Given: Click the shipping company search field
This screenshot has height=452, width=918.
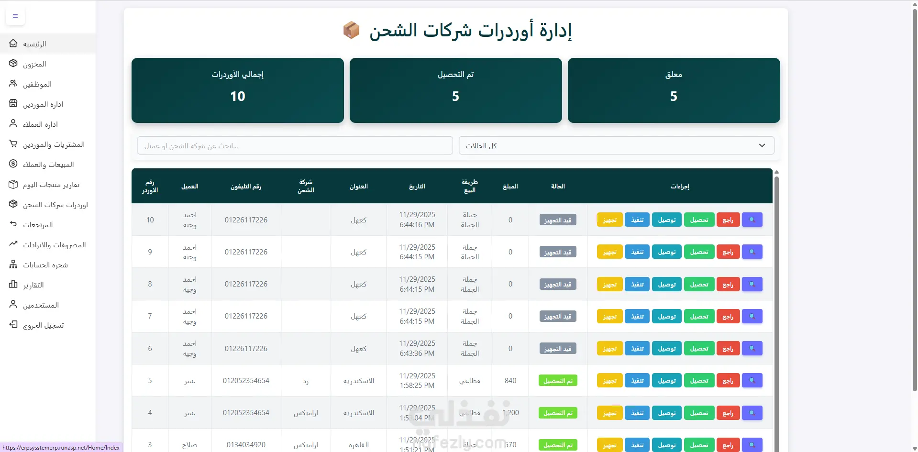Looking at the screenshot, I should click(x=295, y=146).
